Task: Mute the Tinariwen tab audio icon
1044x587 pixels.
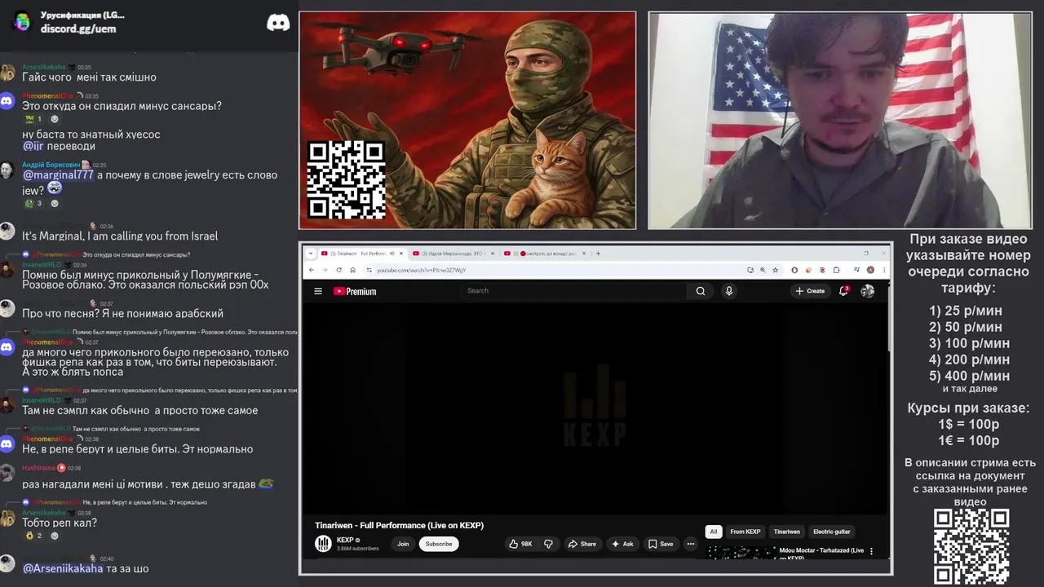Action: click(391, 254)
